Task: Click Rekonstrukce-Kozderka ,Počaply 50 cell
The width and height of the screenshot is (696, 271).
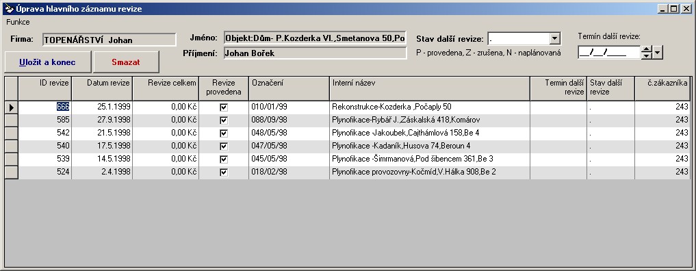Action: [x=430, y=107]
